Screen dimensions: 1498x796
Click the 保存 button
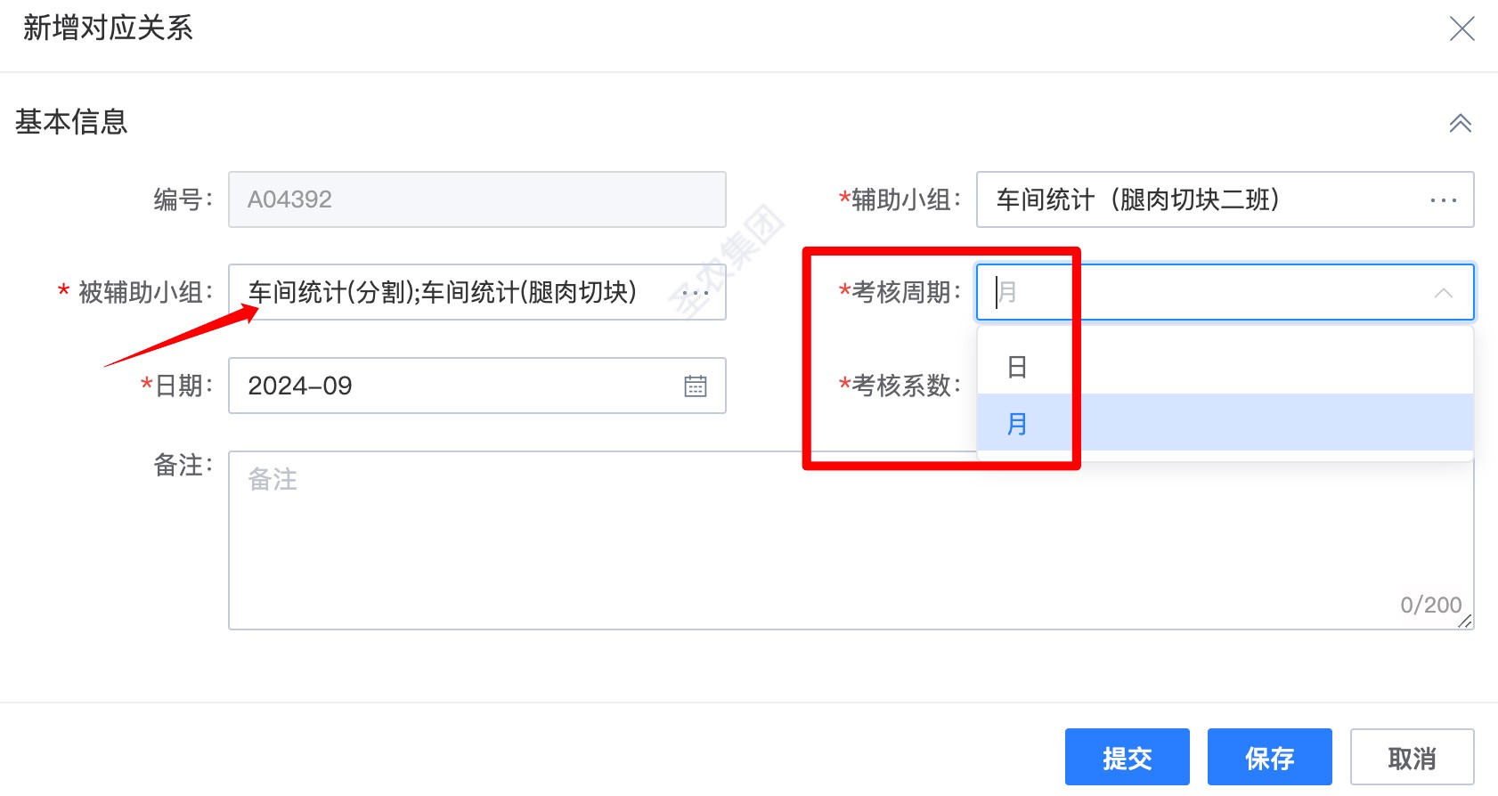click(x=1269, y=757)
